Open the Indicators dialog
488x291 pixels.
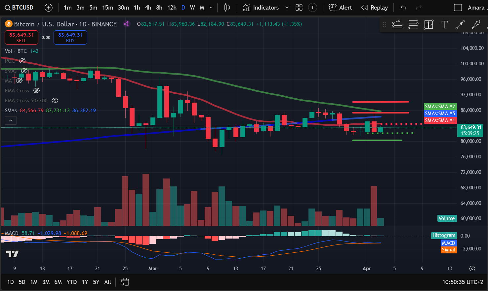click(x=261, y=8)
